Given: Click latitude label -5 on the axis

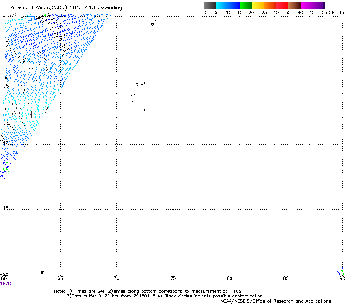Looking at the screenshot, I should pos(4,79).
